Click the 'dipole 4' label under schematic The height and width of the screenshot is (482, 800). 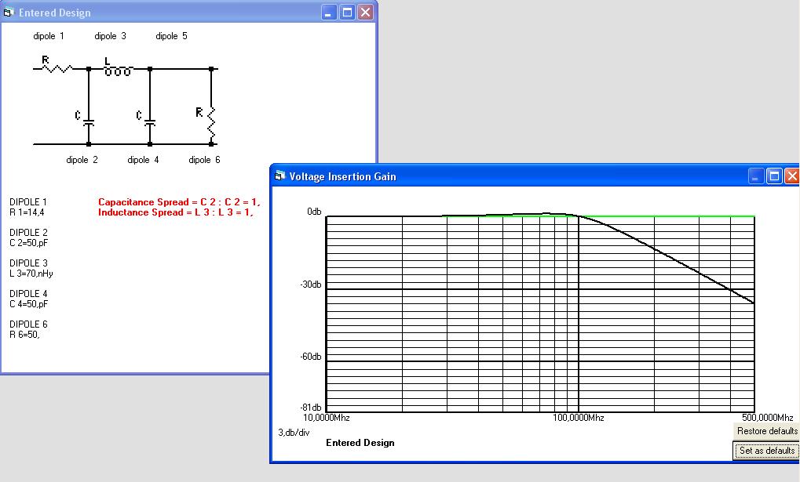pos(143,159)
